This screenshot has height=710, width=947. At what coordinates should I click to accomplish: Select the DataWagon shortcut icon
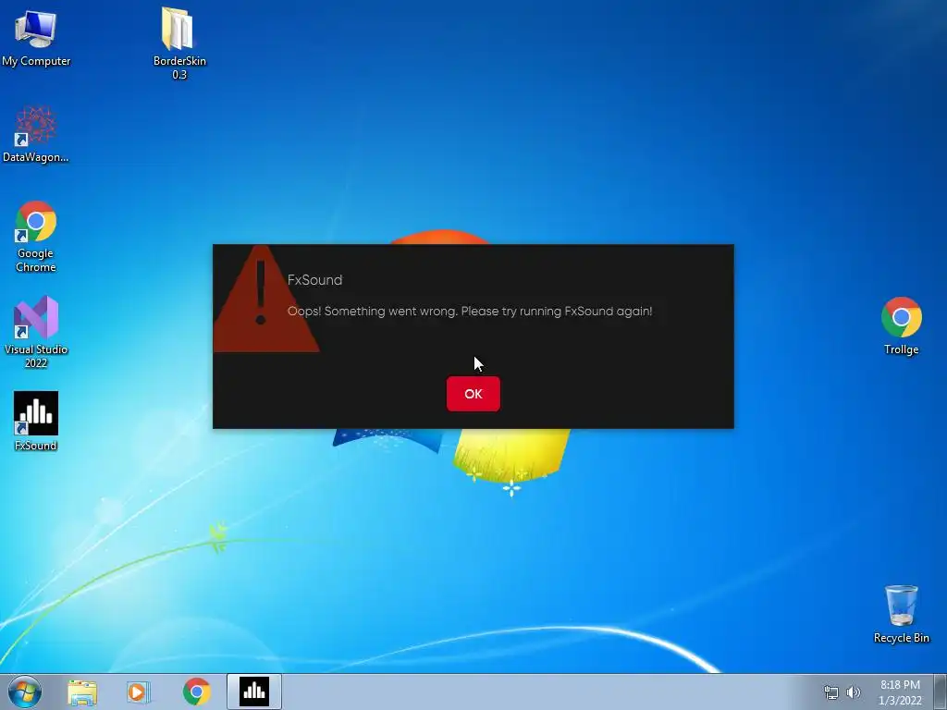36,134
